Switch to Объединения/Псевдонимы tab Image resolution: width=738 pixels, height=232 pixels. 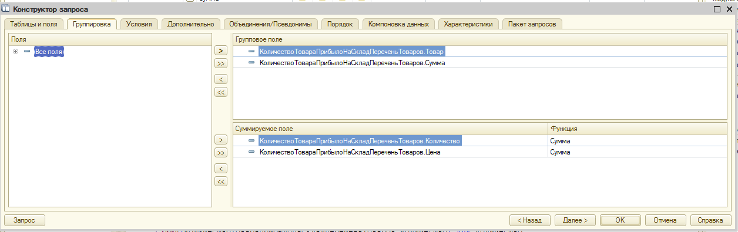tap(271, 24)
